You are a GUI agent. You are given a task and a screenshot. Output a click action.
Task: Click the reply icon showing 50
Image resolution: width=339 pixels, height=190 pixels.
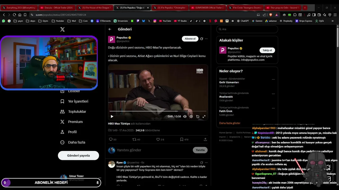[113, 139]
